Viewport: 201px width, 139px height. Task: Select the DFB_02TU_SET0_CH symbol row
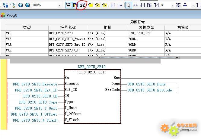click(x=68, y=50)
